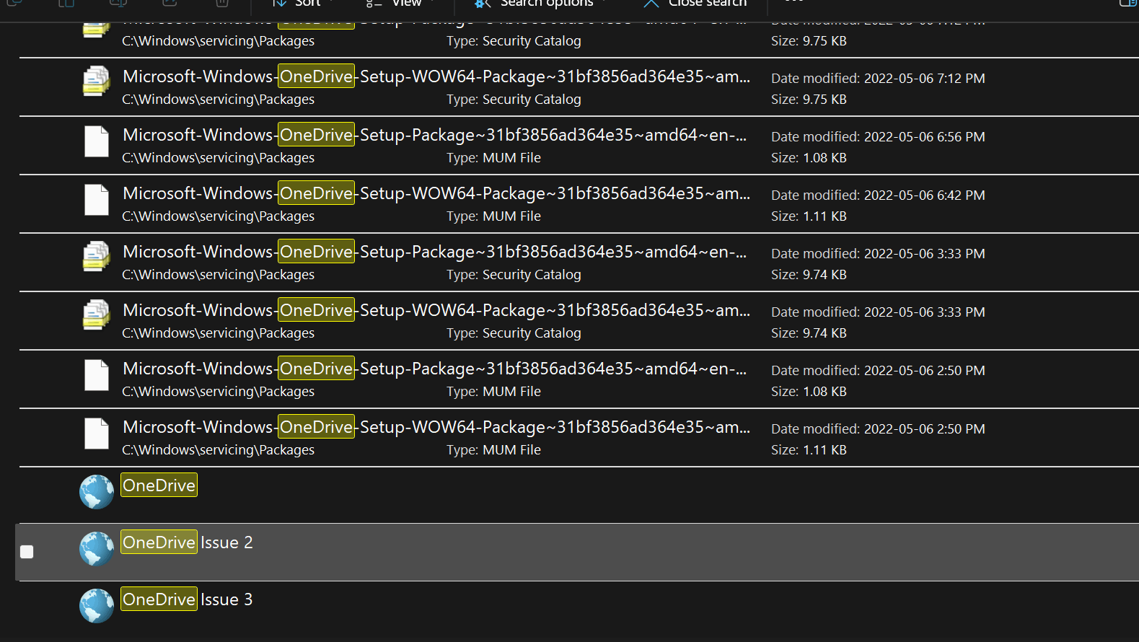Screen dimensions: 1139x642
Task: Click the file icon of WOW64 package dated 2:50 PM
Action: point(96,433)
